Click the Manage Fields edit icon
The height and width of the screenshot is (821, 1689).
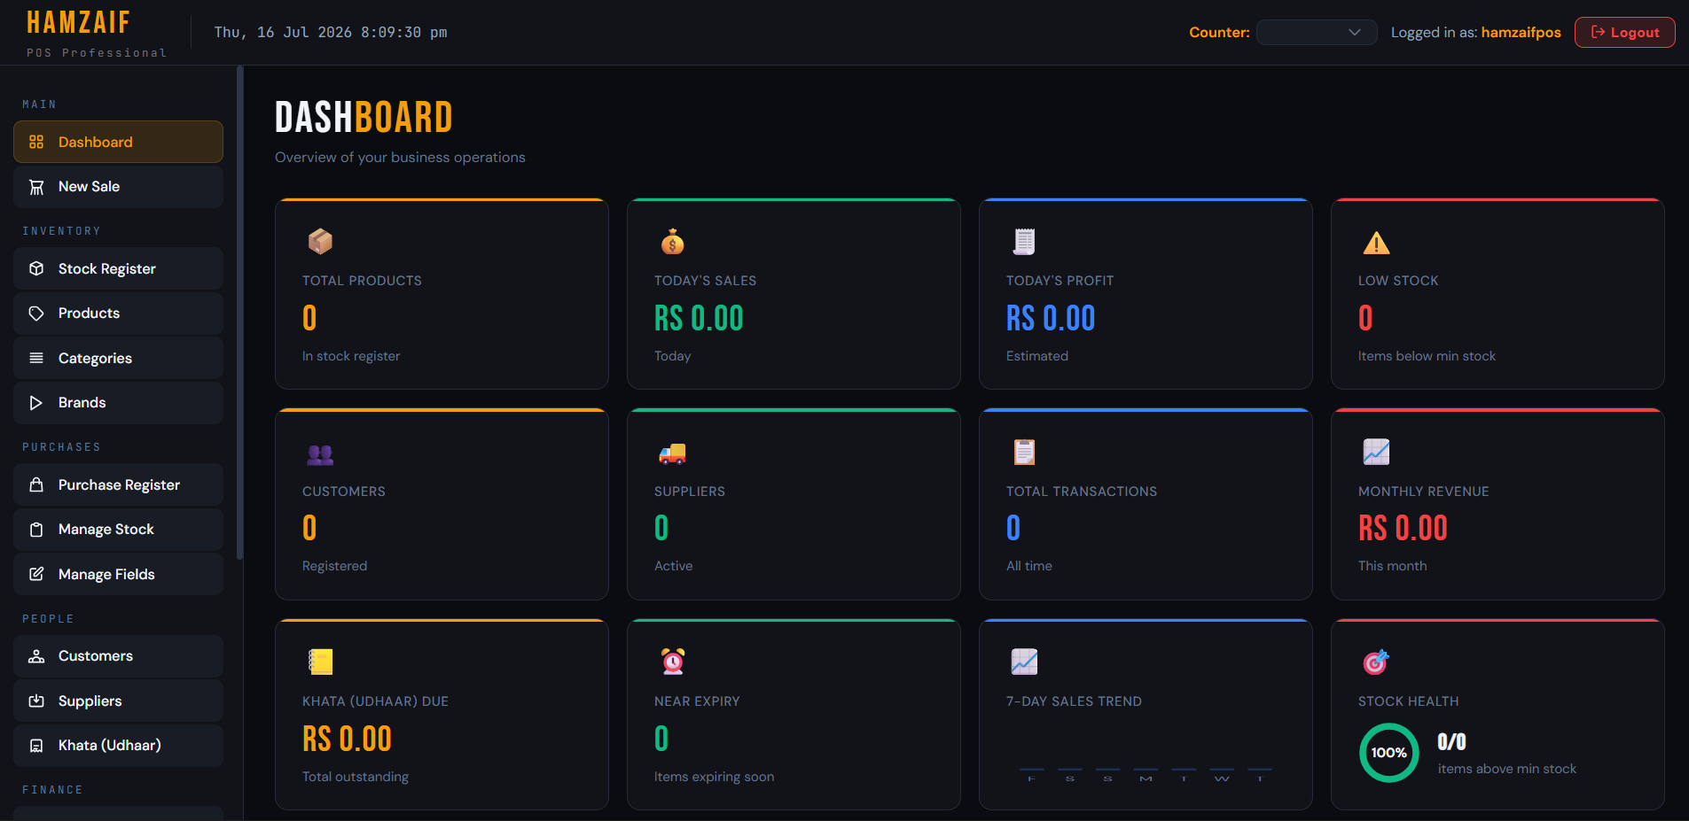[x=36, y=574]
